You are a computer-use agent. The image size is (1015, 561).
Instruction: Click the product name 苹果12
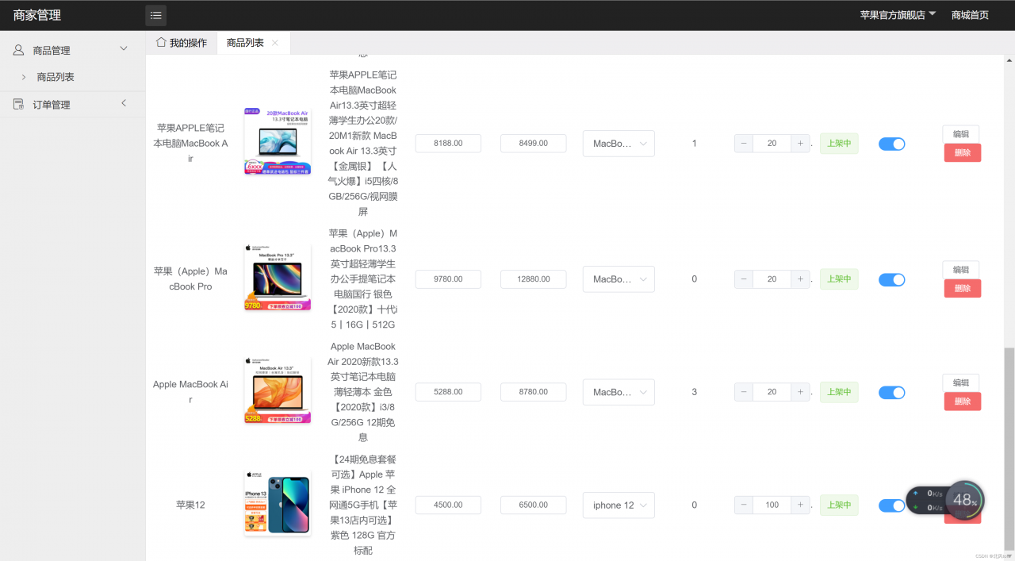tap(190, 505)
